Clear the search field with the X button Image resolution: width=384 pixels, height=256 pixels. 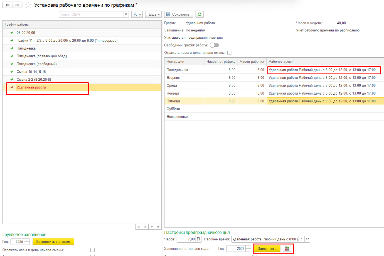pos(126,14)
